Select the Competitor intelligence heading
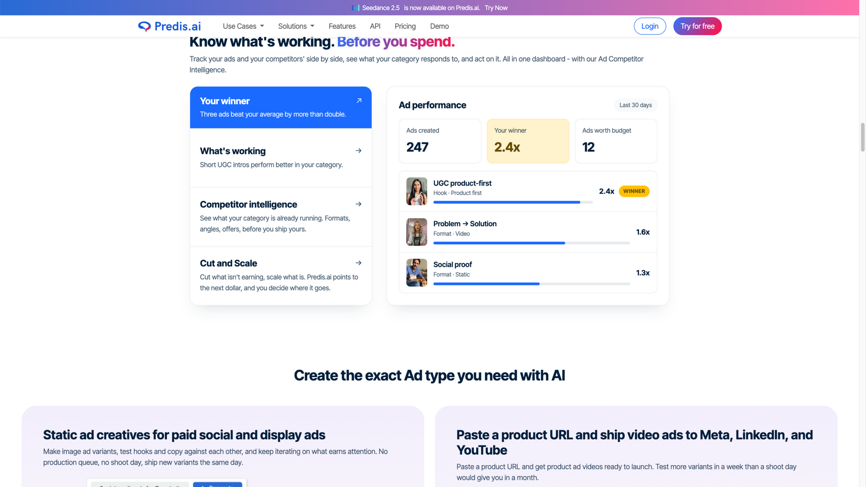Viewport: 866px width, 487px height. (x=249, y=204)
